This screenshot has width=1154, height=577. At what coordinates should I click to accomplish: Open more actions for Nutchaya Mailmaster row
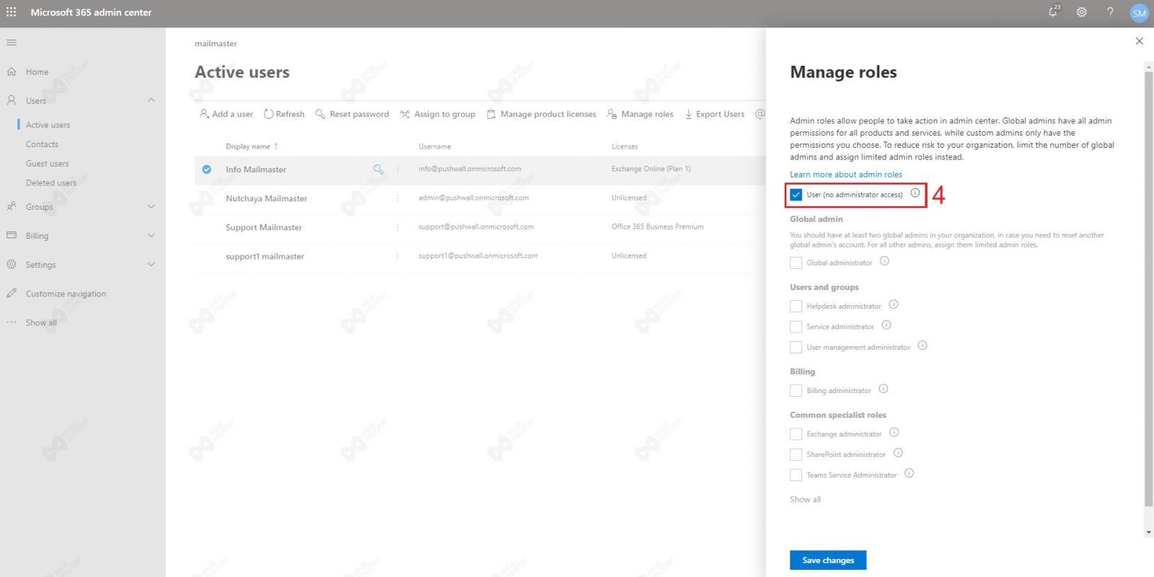point(397,198)
